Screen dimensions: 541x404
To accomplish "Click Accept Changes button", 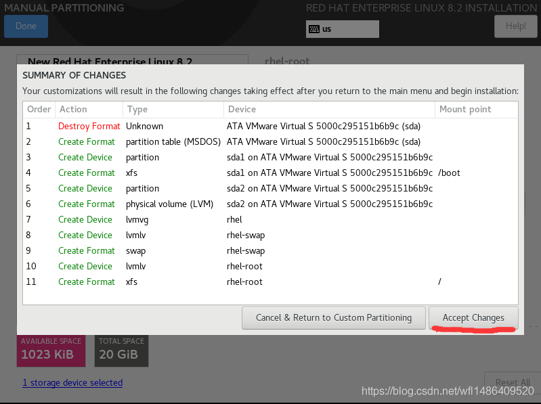I will 473,317.
